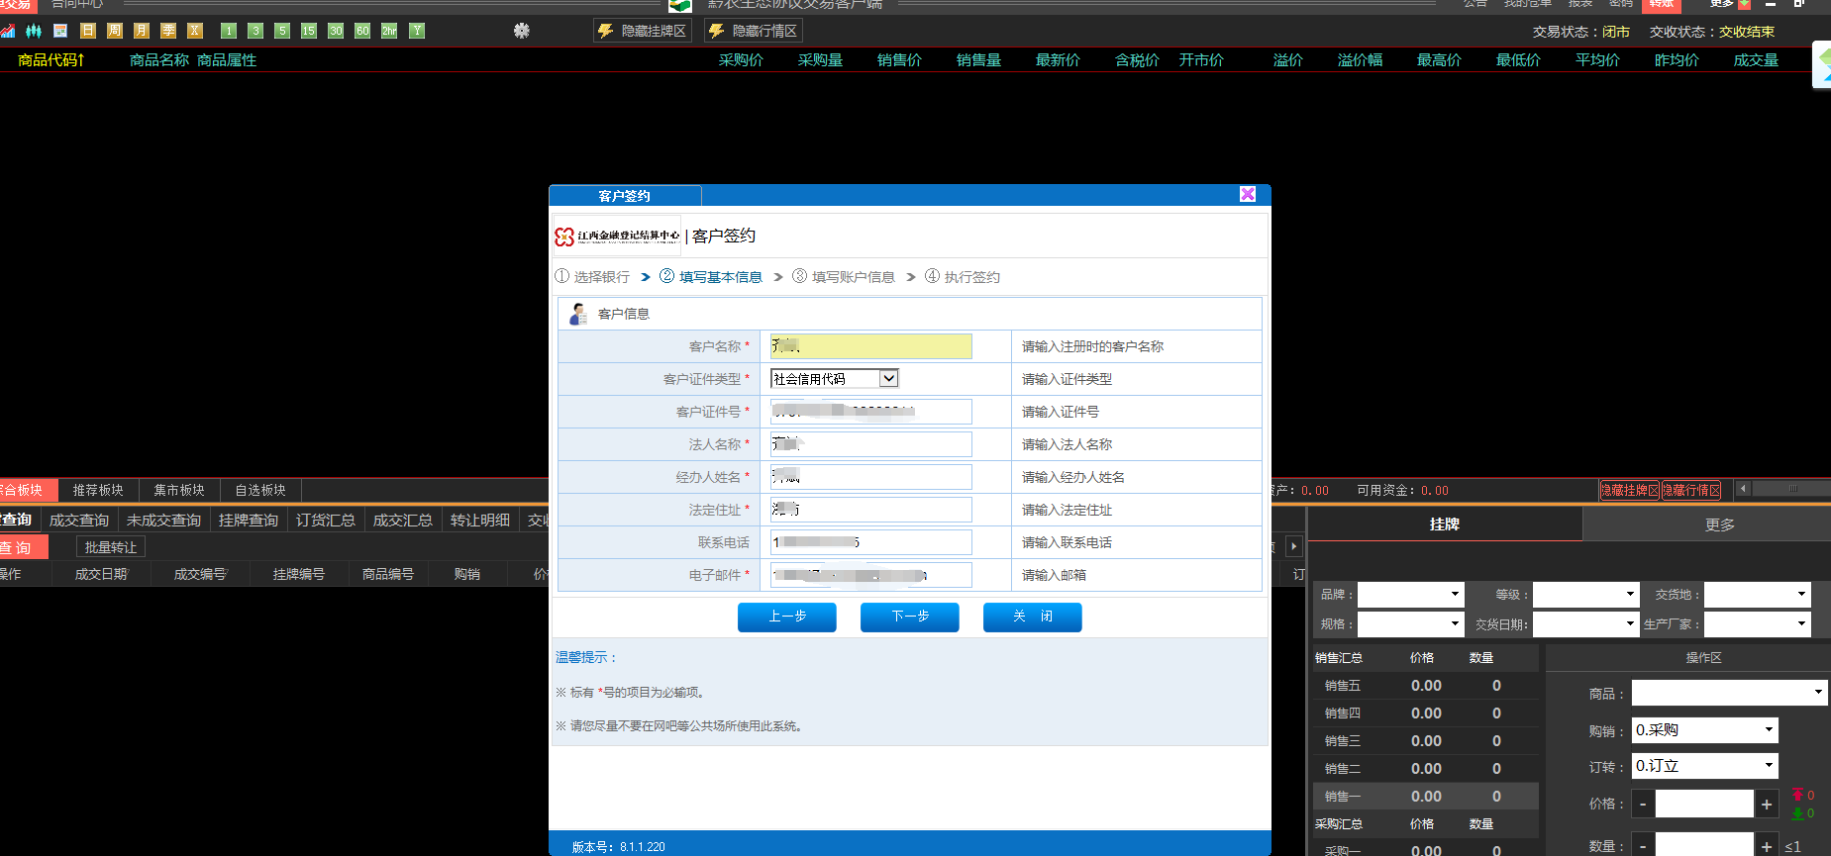This screenshot has height=856, width=1831.
Task: Click 关闭 button in dialog
Action: pos(1033,617)
